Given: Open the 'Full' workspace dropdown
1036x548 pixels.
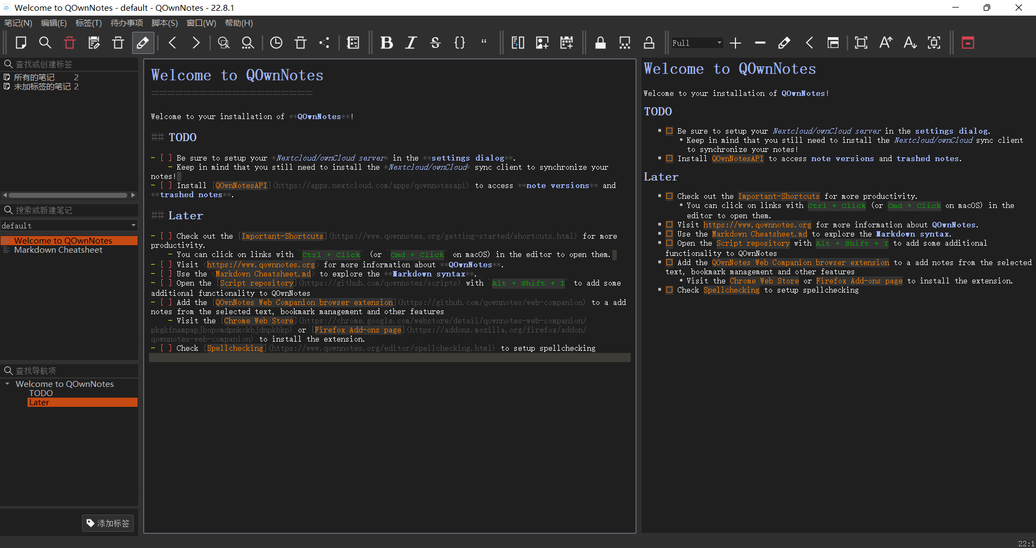Looking at the screenshot, I should coord(697,43).
